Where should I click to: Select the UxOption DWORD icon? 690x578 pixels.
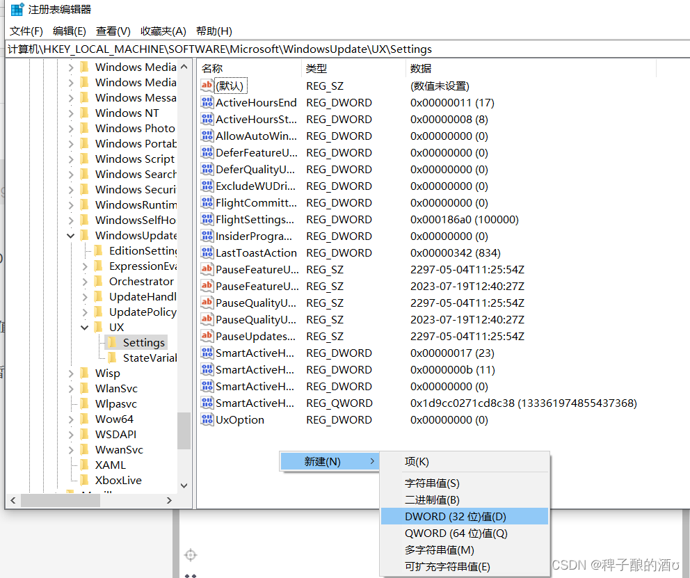coord(207,419)
